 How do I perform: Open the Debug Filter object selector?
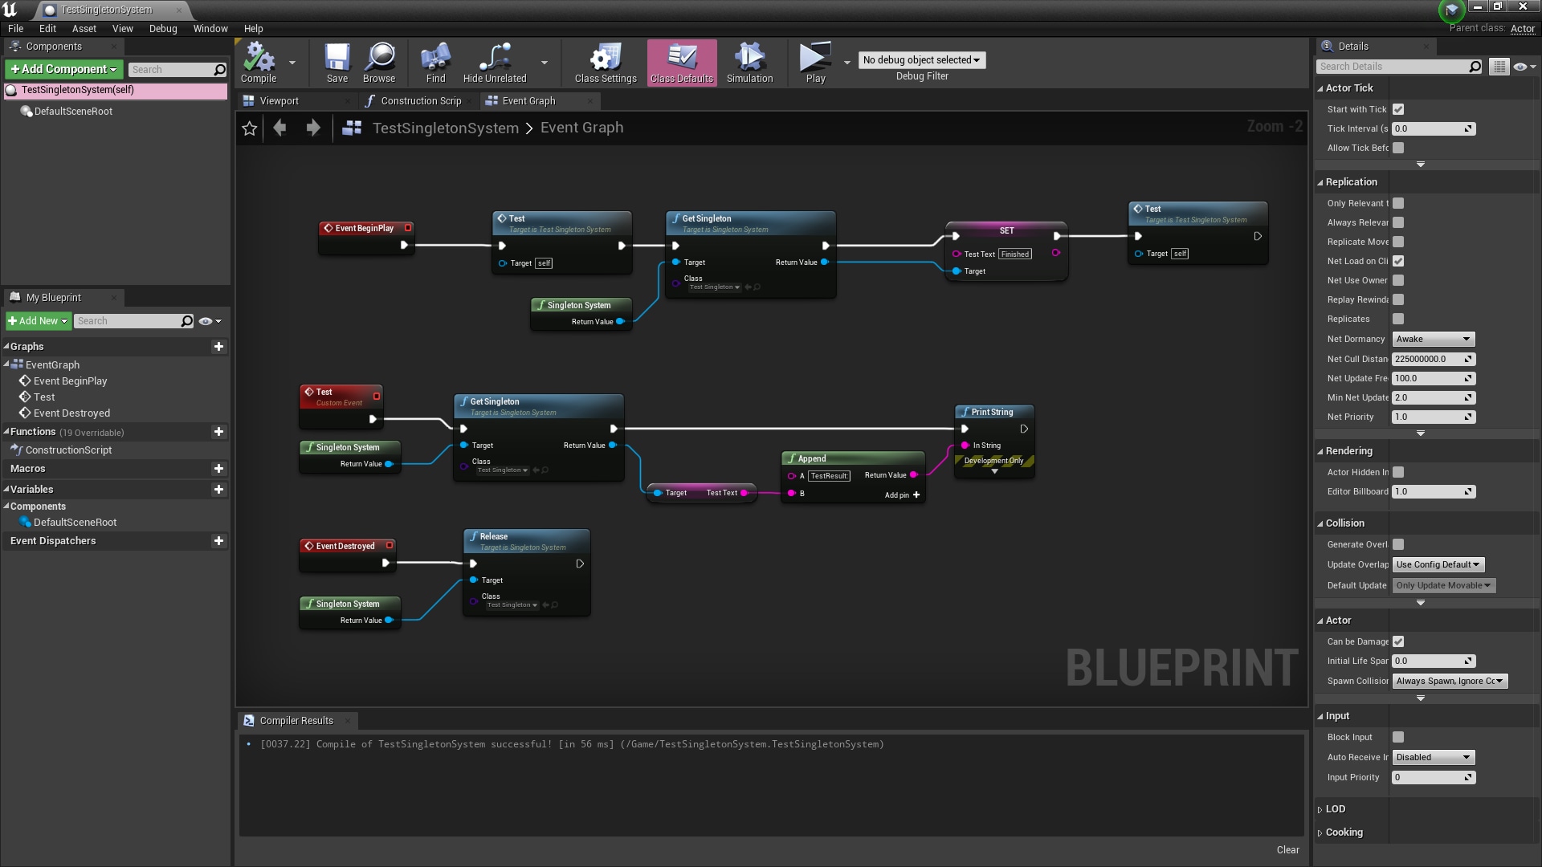pyautogui.click(x=921, y=59)
